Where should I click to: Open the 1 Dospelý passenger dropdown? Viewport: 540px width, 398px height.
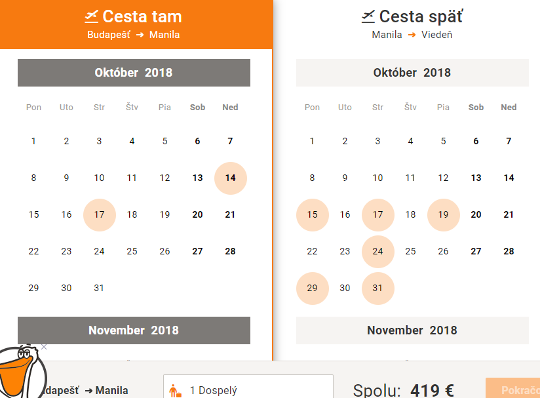tap(248, 389)
